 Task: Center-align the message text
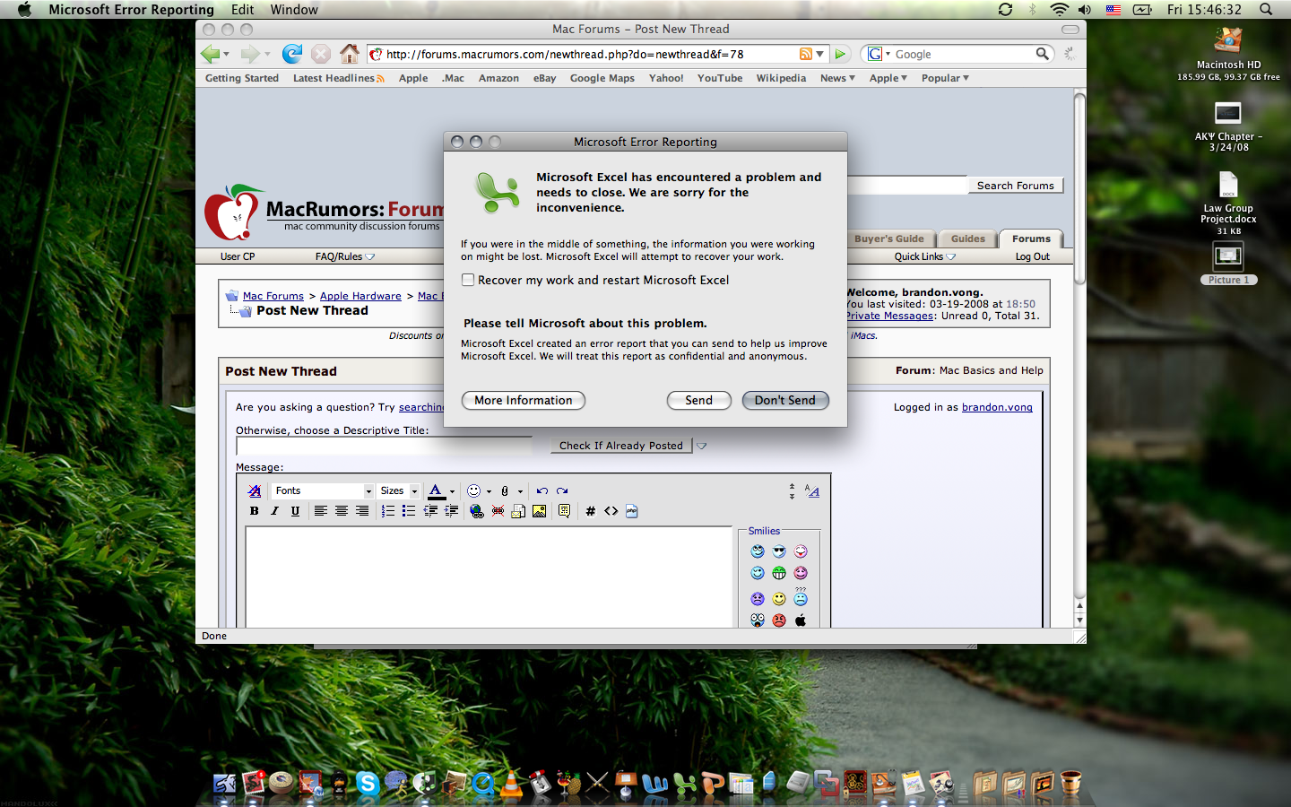342,511
